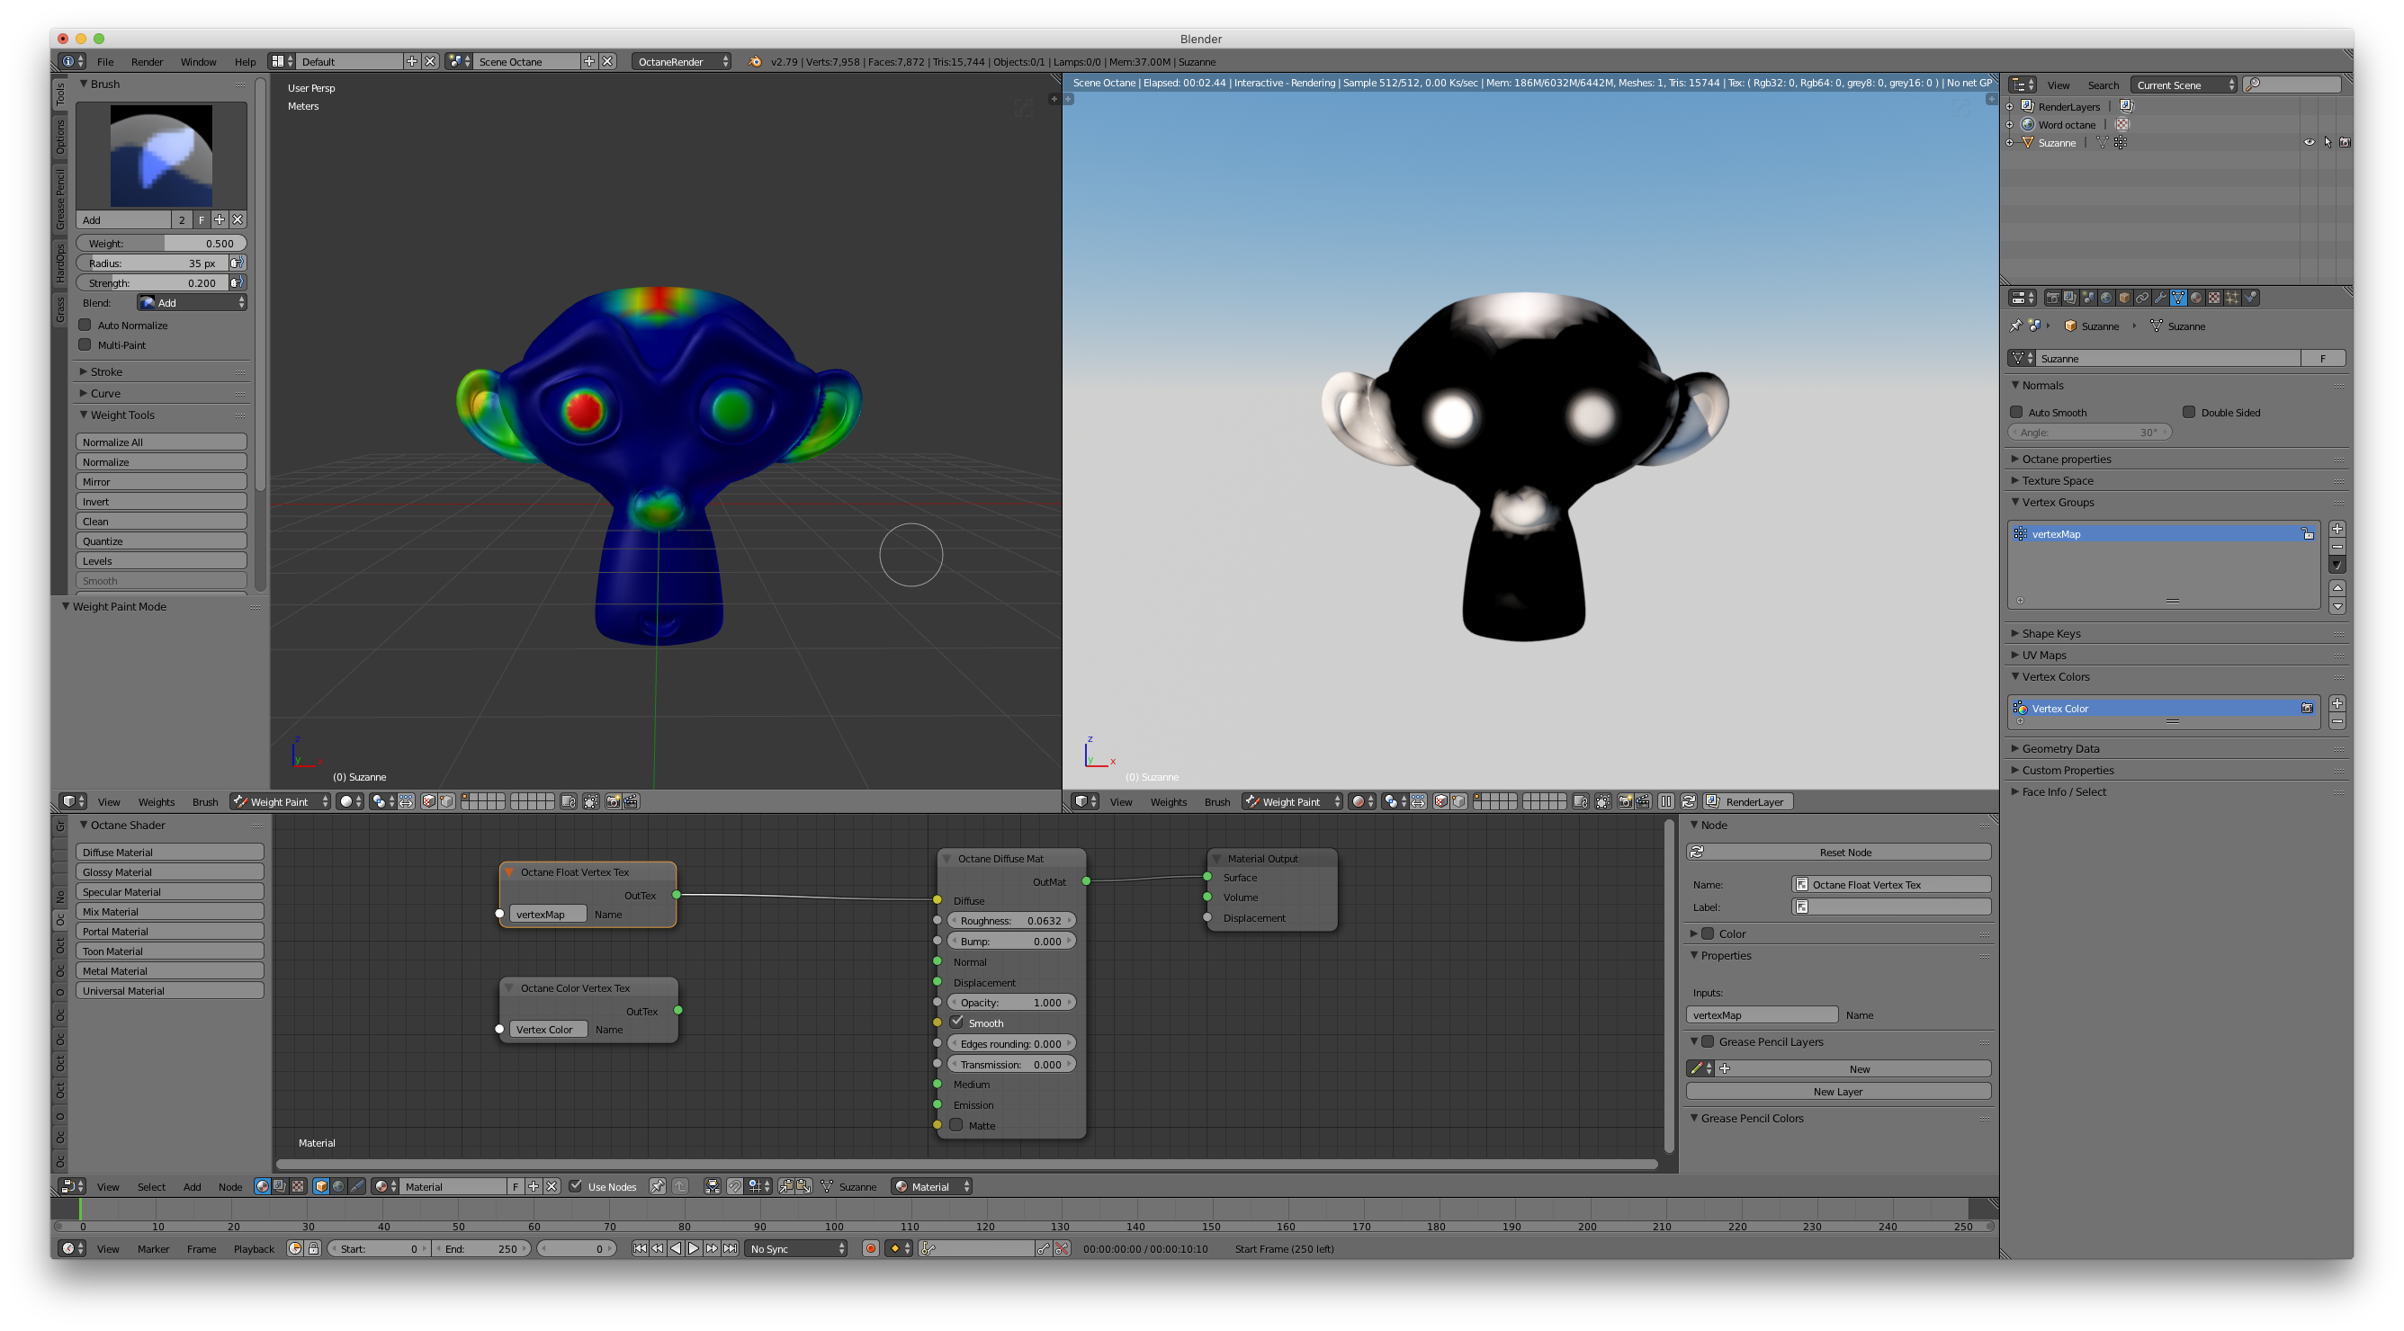Screen dimensions: 2404x1331
Task: Expand the Shape Keys panel
Action: coord(2050,633)
